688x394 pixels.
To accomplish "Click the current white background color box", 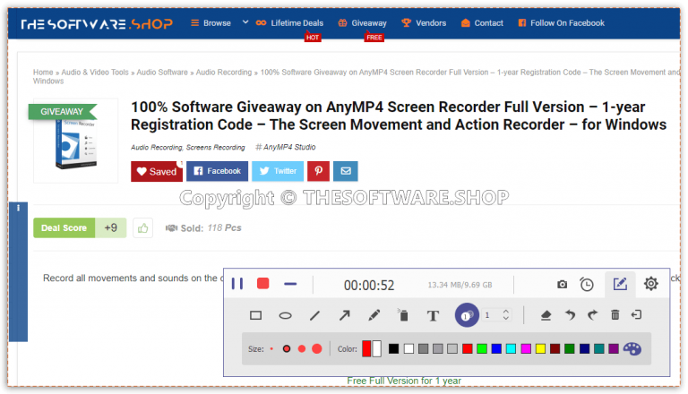I will click(376, 349).
